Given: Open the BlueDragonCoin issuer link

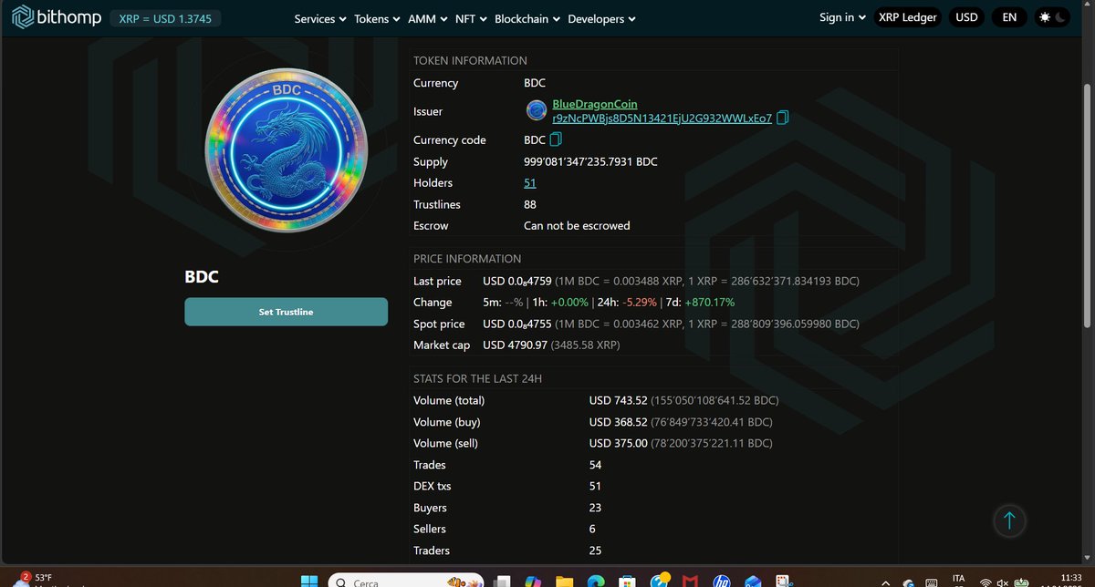Looking at the screenshot, I should tap(595, 105).
